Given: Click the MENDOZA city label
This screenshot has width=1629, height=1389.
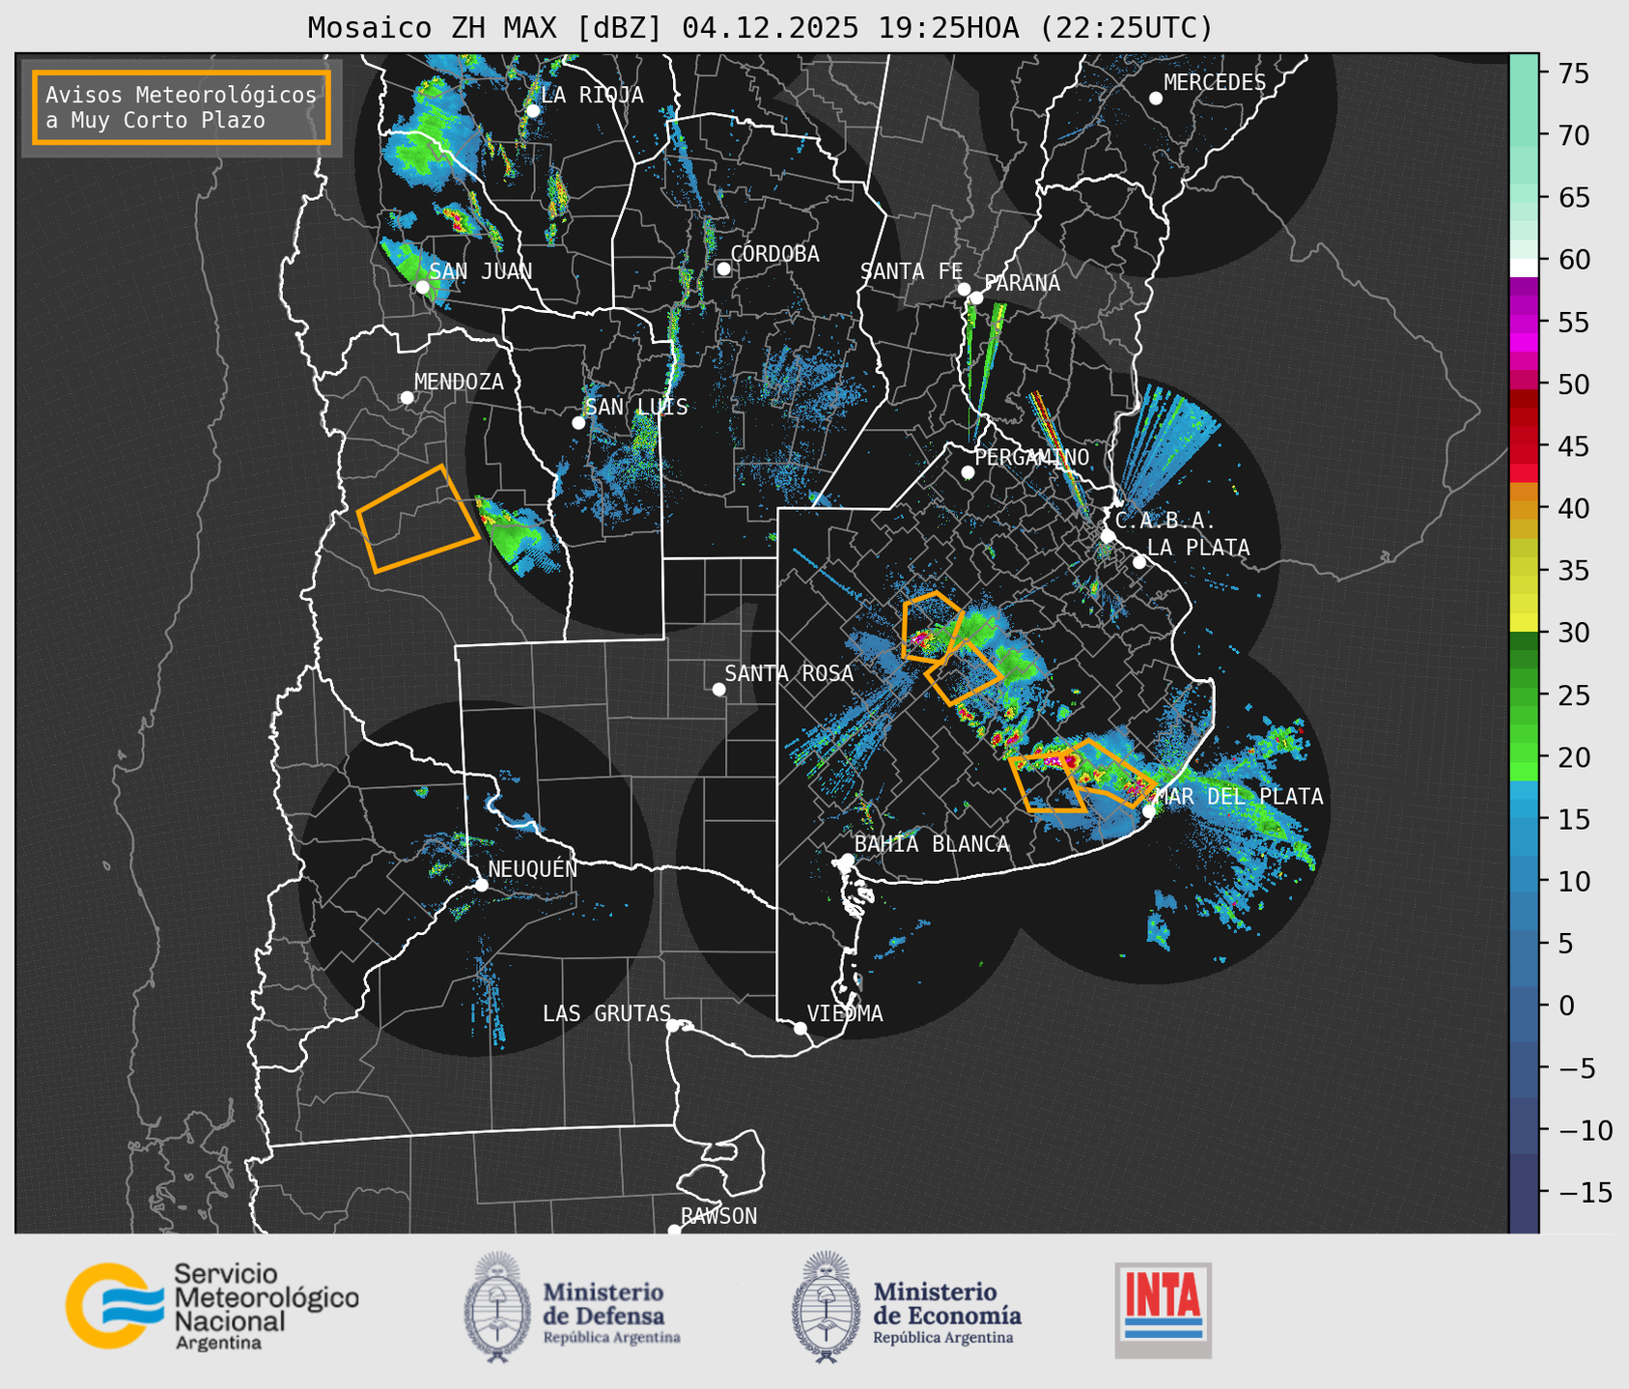Looking at the screenshot, I should tap(459, 382).
